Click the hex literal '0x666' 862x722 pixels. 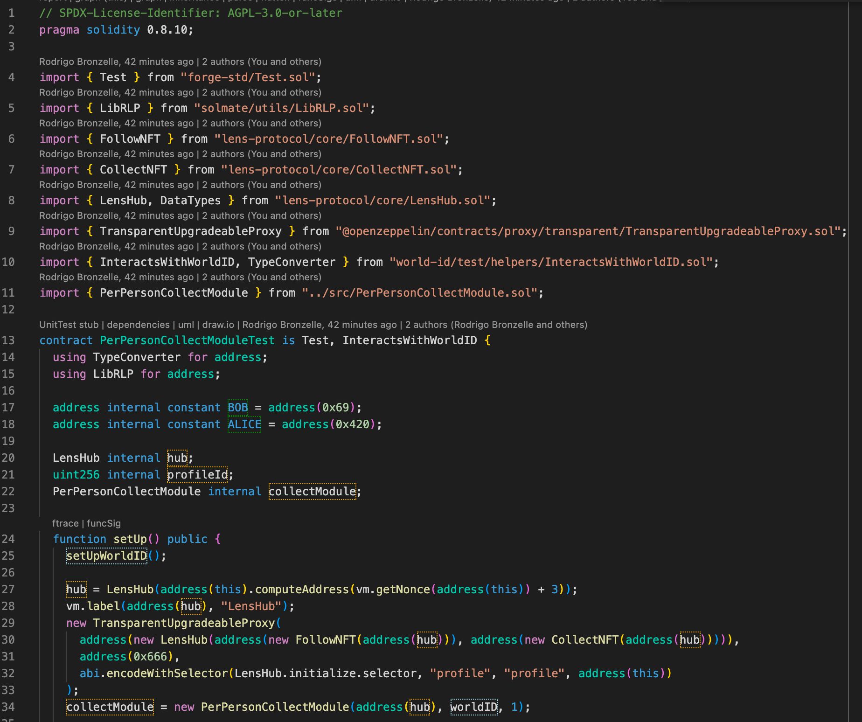(x=150, y=657)
